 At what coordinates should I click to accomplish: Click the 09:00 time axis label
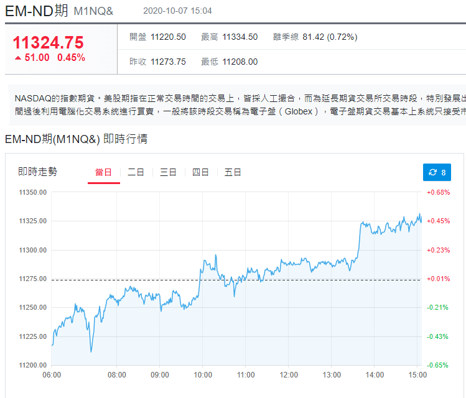pos(160,375)
